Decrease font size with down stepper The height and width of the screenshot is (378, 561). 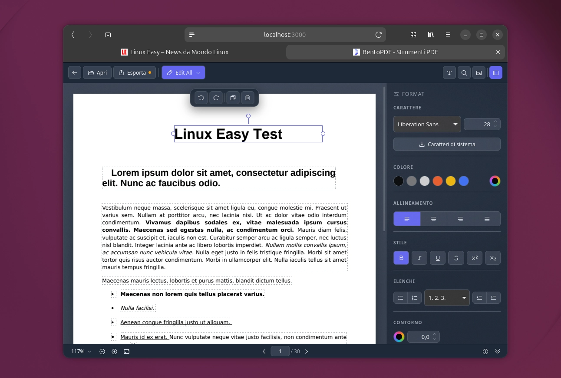(495, 127)
